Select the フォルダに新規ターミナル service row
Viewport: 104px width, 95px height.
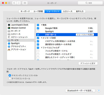coord(67,51)
